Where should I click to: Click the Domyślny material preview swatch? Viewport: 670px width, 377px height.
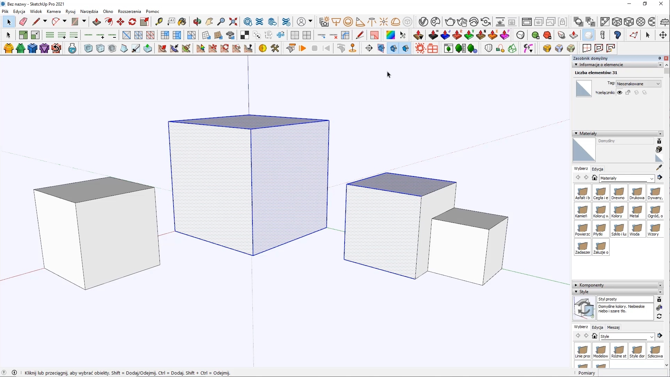point(584,150)
